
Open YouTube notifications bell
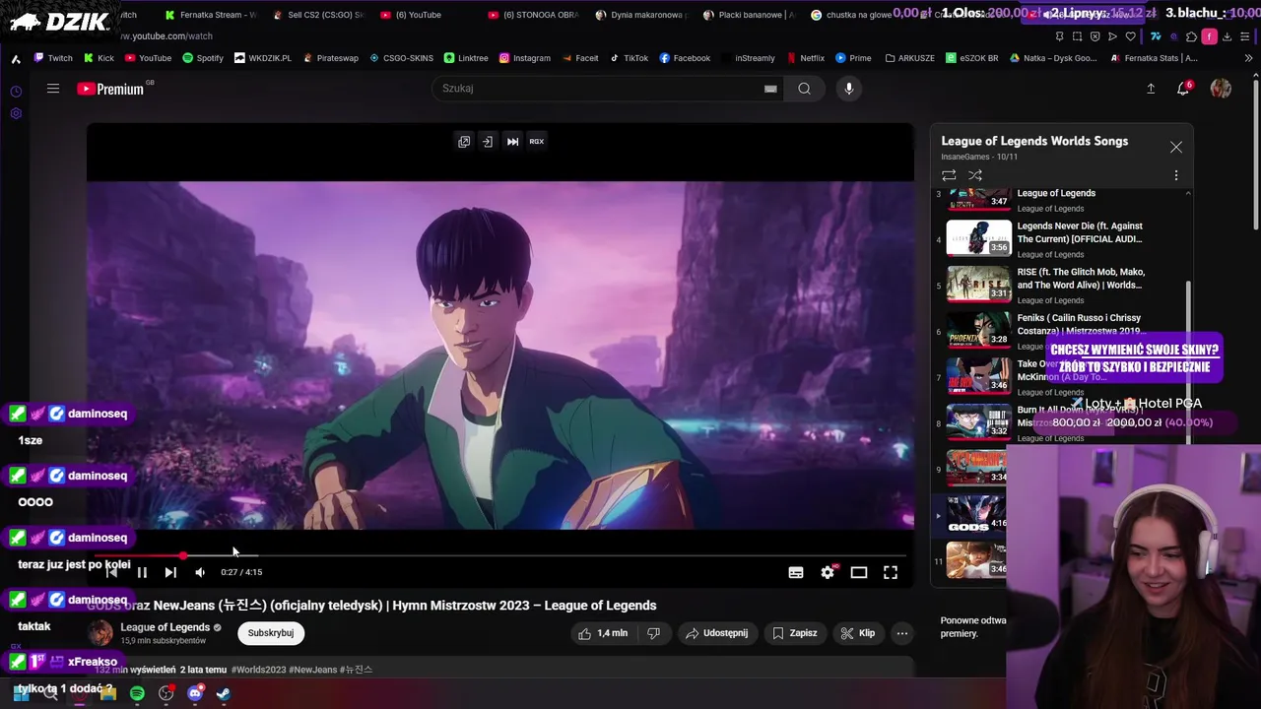1183,89
